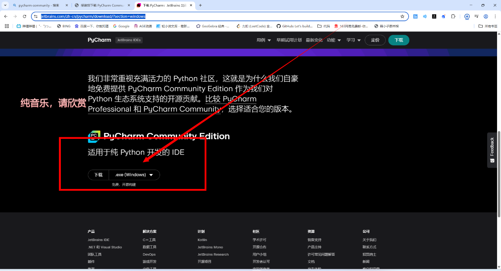The image size is (501, 271).
Task: Open the .NET 和 Visual Studio footer link
Action: click(105, 247)
